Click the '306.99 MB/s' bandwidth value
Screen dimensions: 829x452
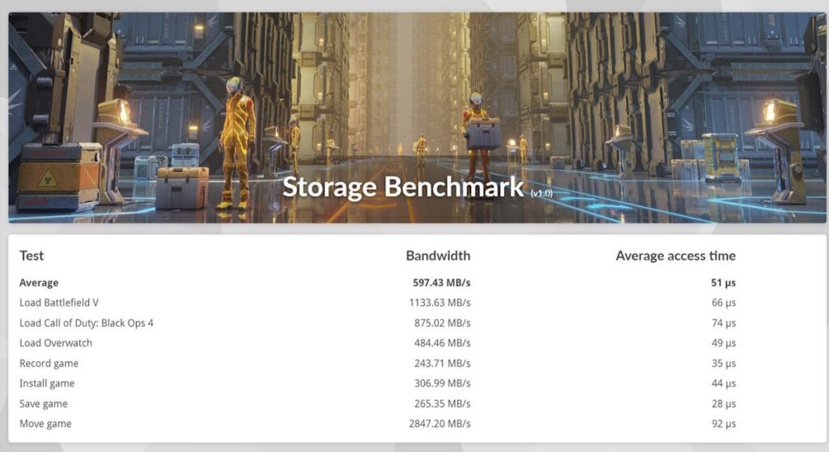(442, 383)
